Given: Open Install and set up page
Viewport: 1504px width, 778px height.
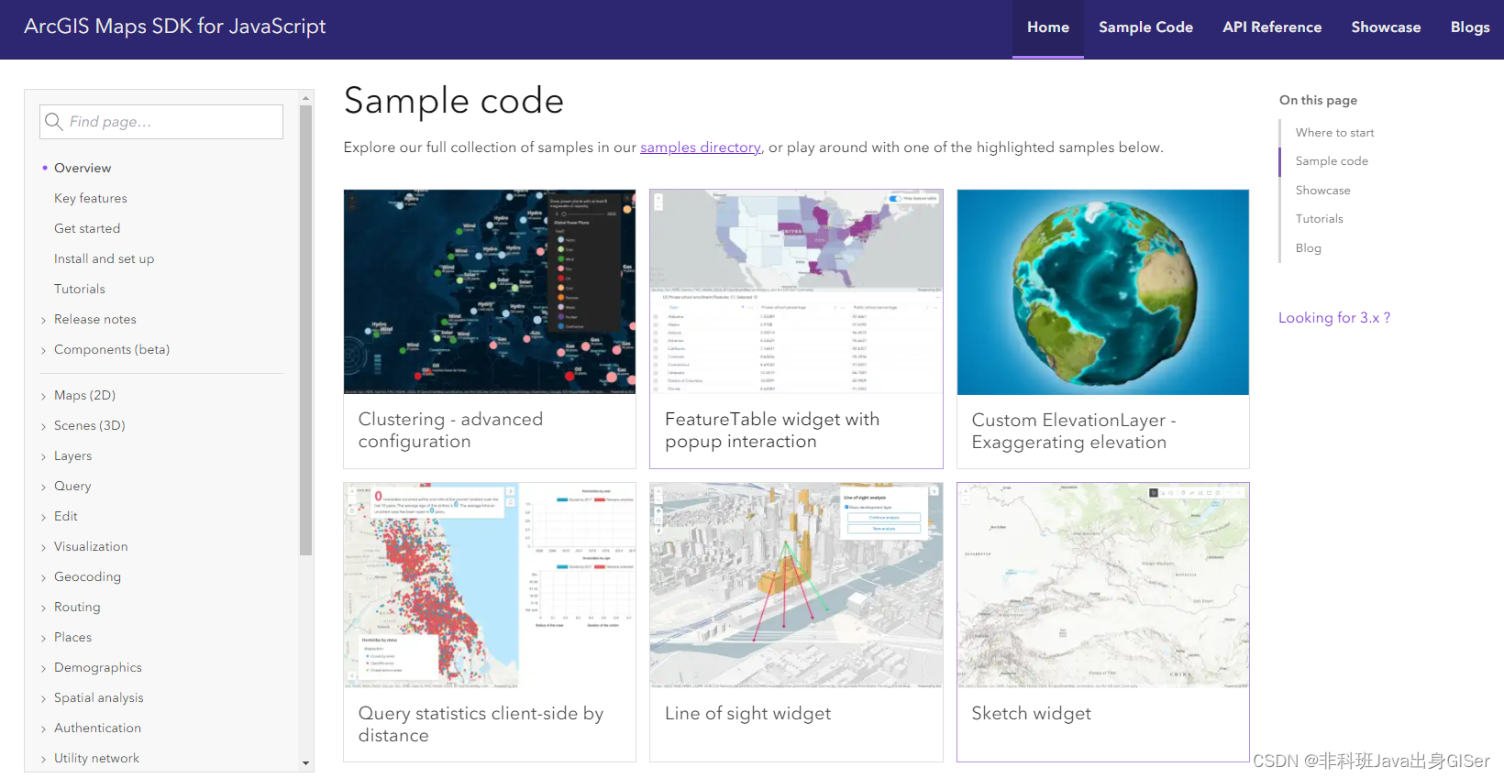Looking at the screenshot, I should (104, 258).
